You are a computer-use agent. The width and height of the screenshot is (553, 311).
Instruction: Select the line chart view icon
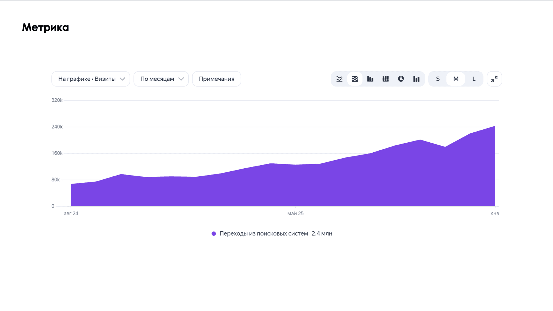coord(339,79)
